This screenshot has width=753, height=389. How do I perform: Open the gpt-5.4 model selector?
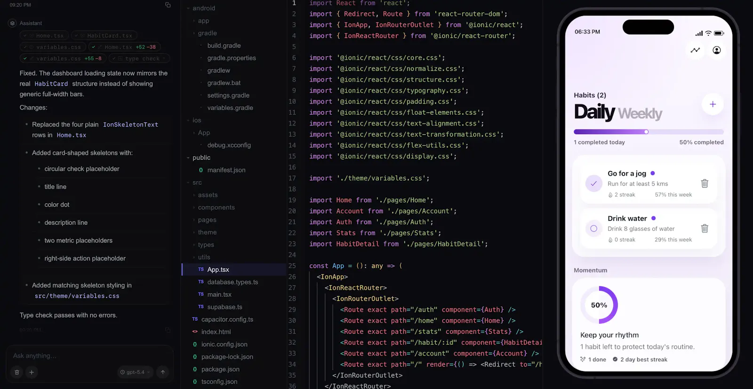(135, 372)
